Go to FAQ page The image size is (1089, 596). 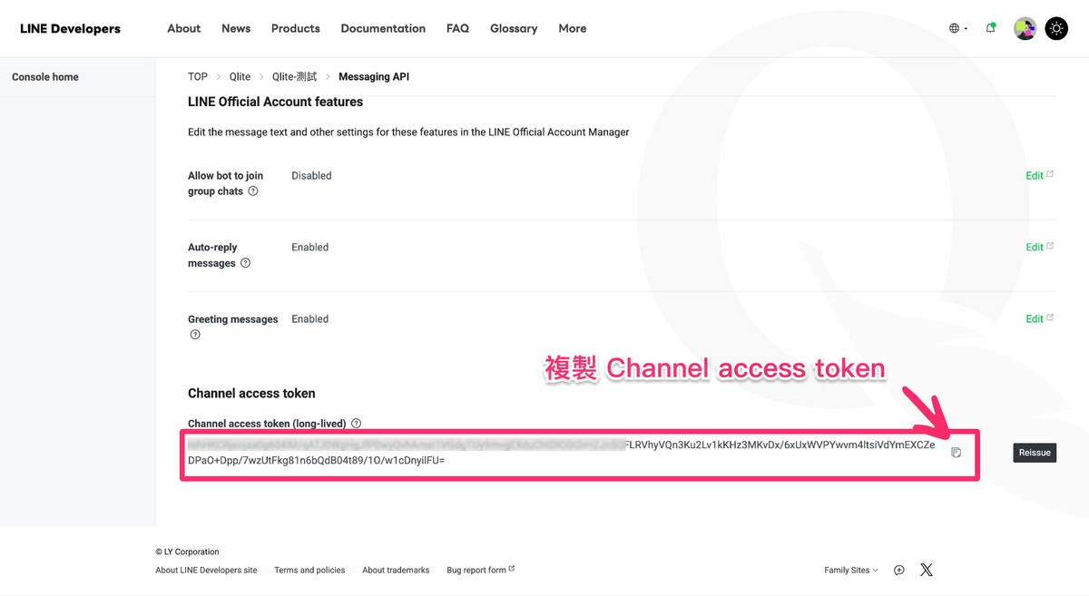[457, 29]
